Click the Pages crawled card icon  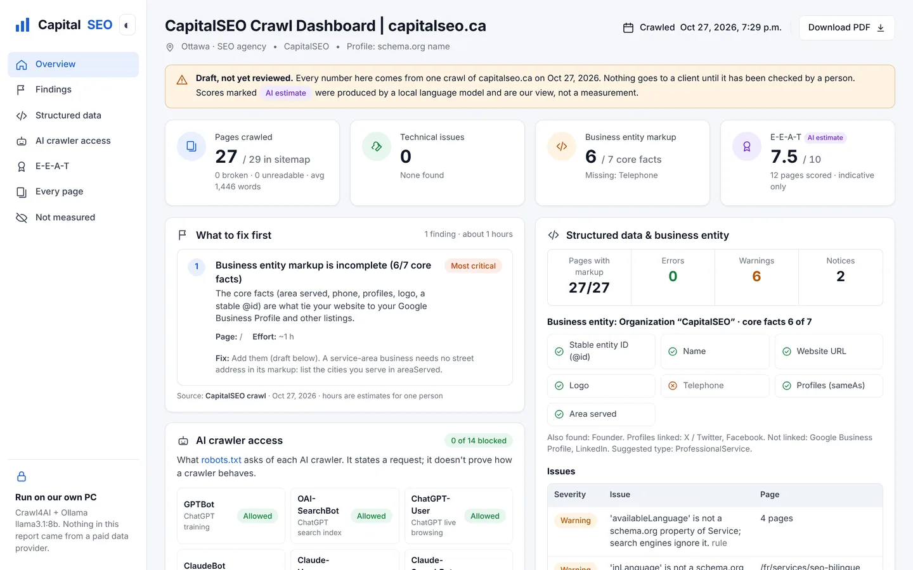191,146
